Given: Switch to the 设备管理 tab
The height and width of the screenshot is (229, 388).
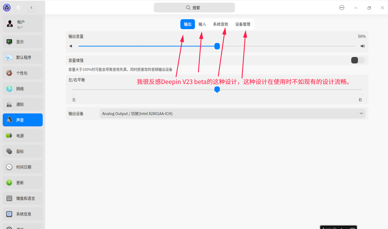Looking at the screenshot, I should pyautogui.click(x=243, y=24).
